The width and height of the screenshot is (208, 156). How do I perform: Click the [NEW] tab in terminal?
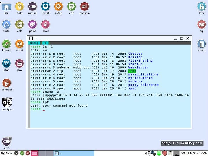(x=33, y=43)
